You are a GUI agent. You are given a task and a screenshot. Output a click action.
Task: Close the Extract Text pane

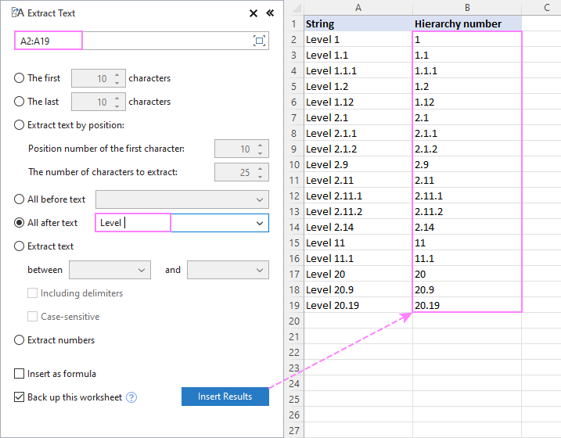point(254,13)
